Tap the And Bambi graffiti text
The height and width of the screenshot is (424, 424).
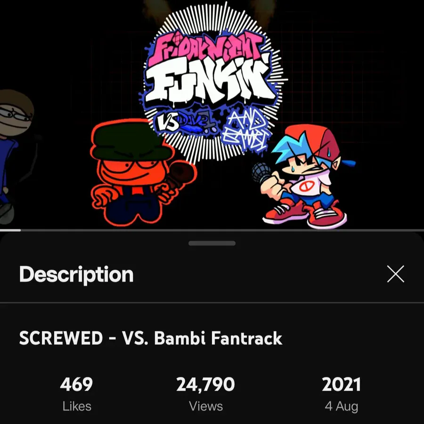245,131
